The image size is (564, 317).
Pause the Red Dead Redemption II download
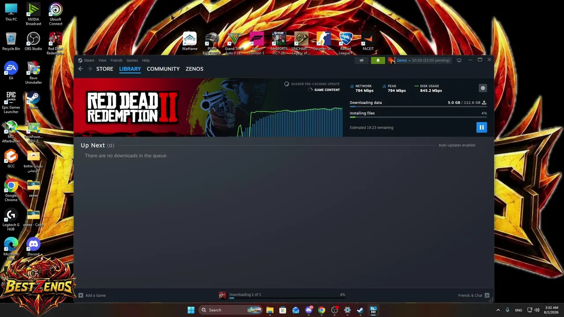481,127
